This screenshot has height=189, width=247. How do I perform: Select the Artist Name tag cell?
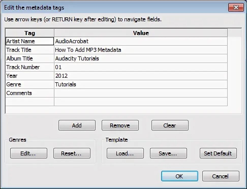pyautogui.click(x=30, y=41)
